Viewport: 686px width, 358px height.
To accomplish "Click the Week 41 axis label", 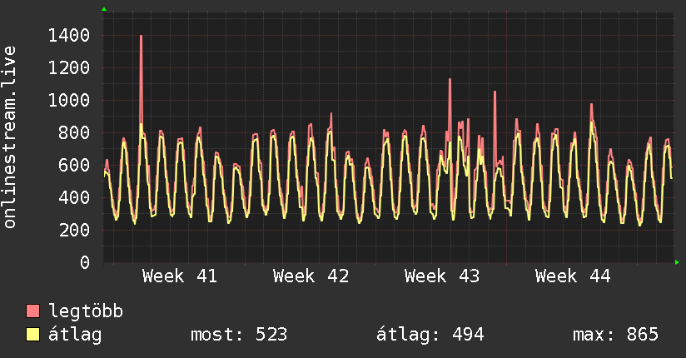I will [179, 276].
